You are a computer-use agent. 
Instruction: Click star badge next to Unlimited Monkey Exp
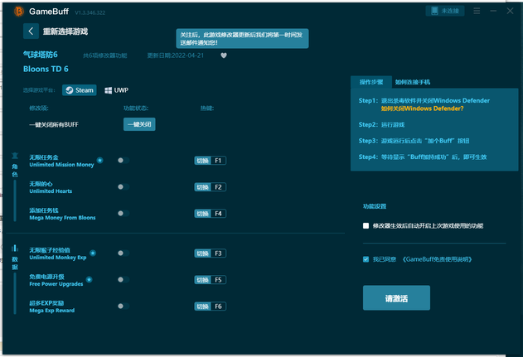coord(93,253)
